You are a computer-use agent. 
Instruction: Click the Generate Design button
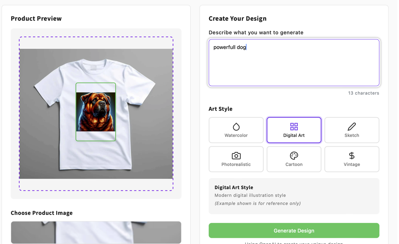pos(294,230)
